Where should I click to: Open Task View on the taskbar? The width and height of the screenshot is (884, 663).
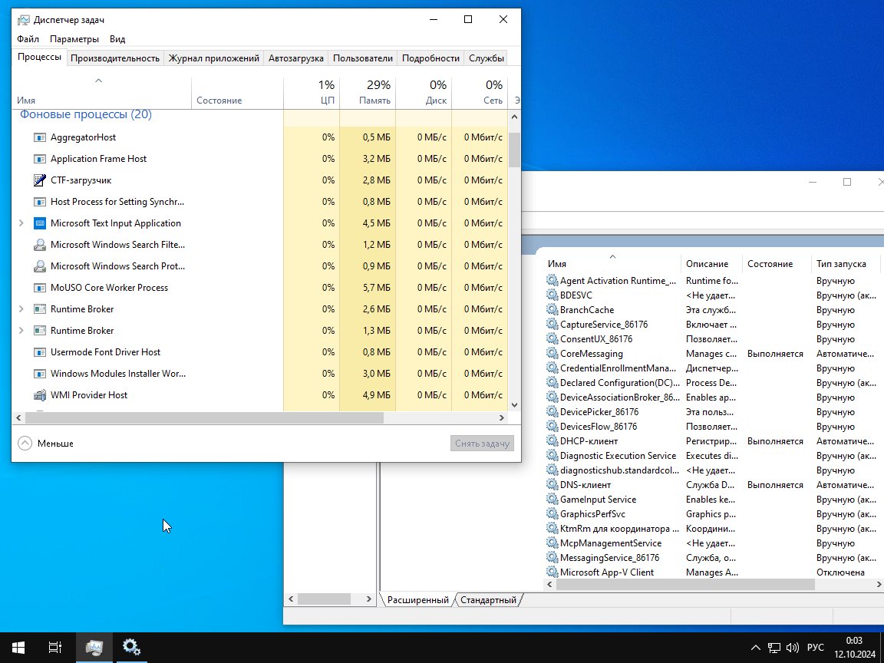point(54,647)
